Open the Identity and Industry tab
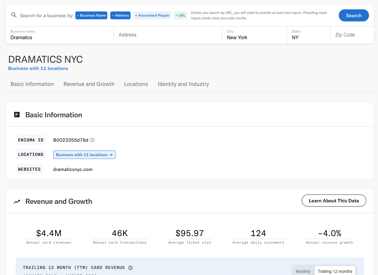The image size is (378, 275). tap(183, 84)
